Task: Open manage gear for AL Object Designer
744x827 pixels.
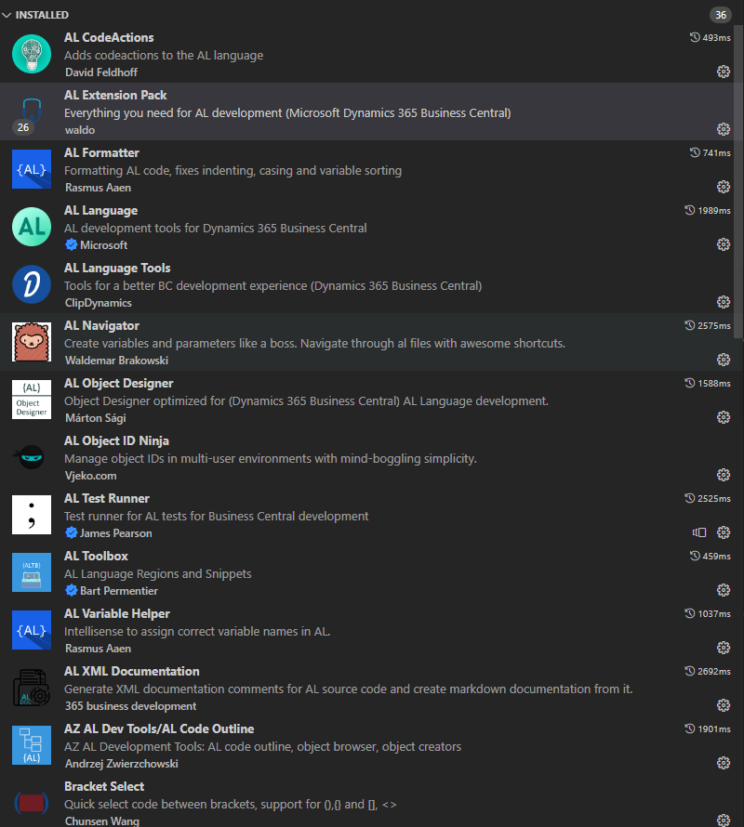Action: 724,417
